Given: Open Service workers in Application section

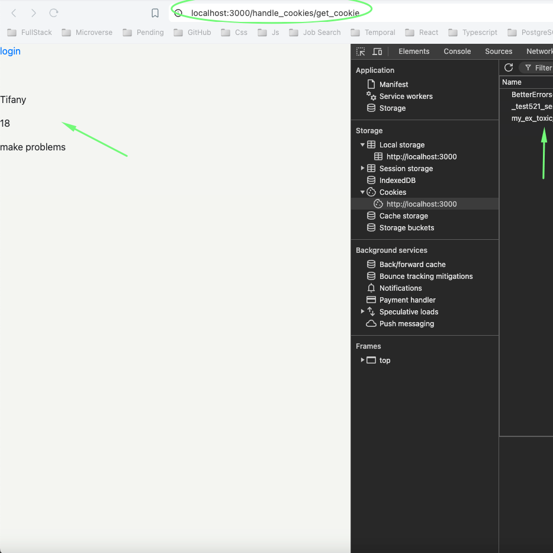Looking at the screenshot, I should point(406,97).
